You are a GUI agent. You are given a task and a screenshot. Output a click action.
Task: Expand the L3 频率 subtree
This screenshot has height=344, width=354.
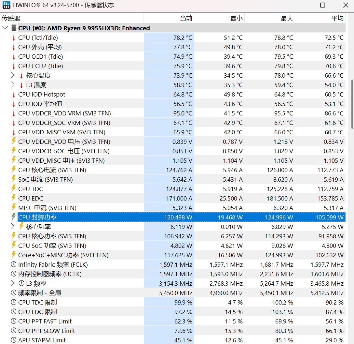point(13,283)
